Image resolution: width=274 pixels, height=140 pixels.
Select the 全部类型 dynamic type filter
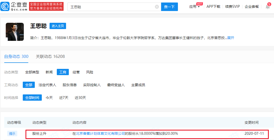(32, 72)
